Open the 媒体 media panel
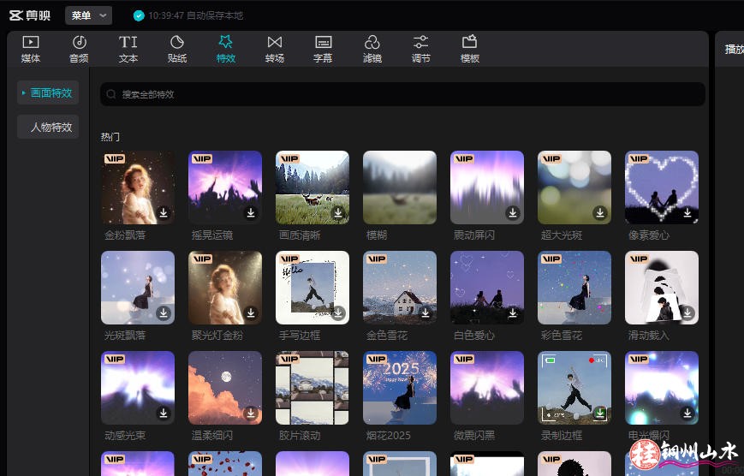This screenshot has height=476, width=744. (31, 49)
